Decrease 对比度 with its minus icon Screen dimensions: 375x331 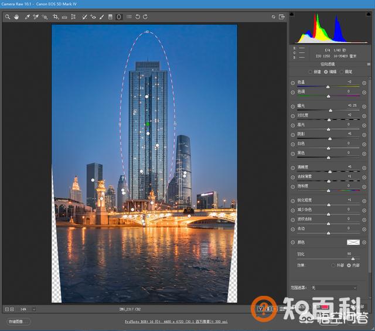click(293, 116)
